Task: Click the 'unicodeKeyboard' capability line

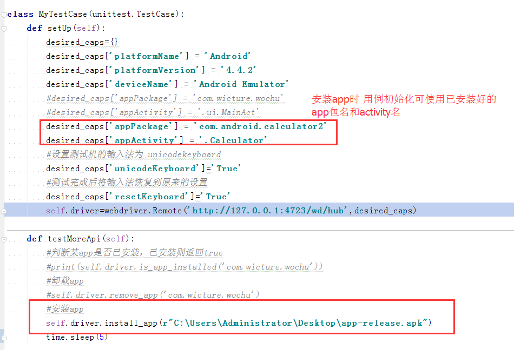Action: coord(143,169)
